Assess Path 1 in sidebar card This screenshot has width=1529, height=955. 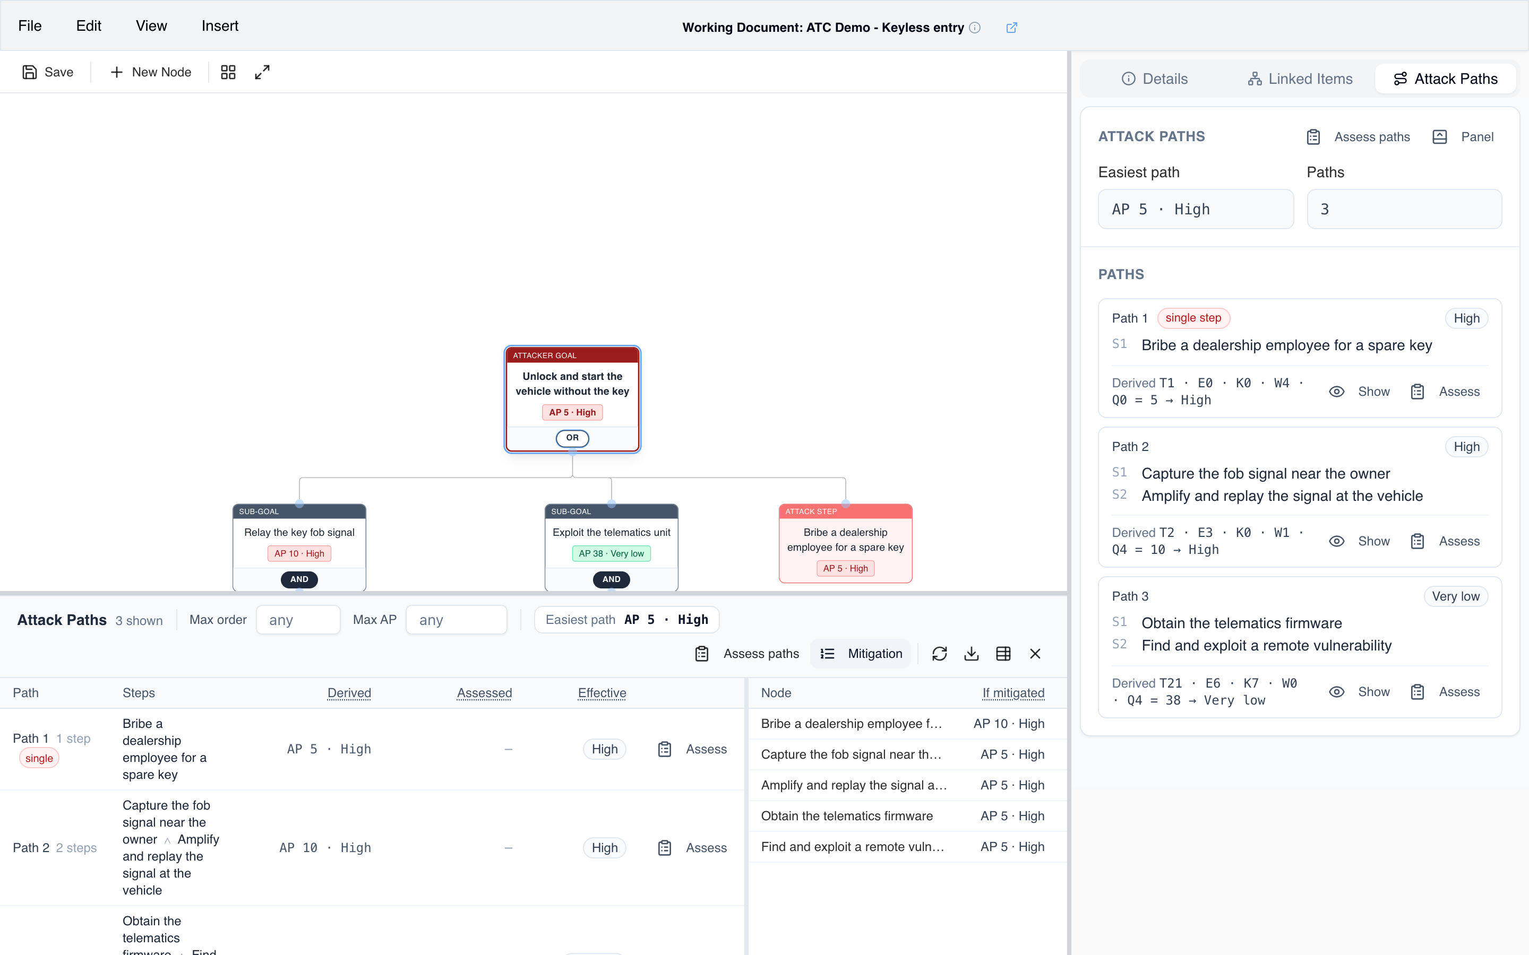tap(1445, 392)
